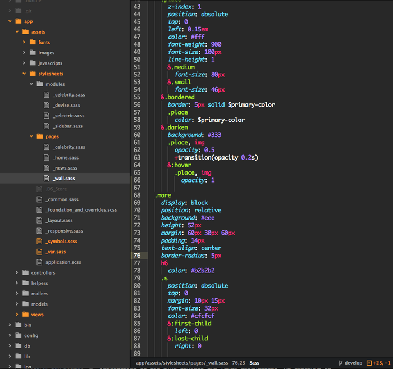Open _layout.sass file

(x=59, y=221)
